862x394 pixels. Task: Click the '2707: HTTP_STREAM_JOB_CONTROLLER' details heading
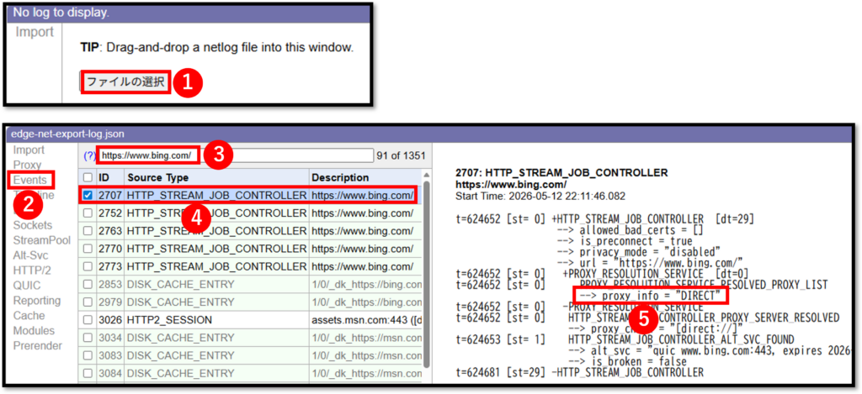point(561,173)
